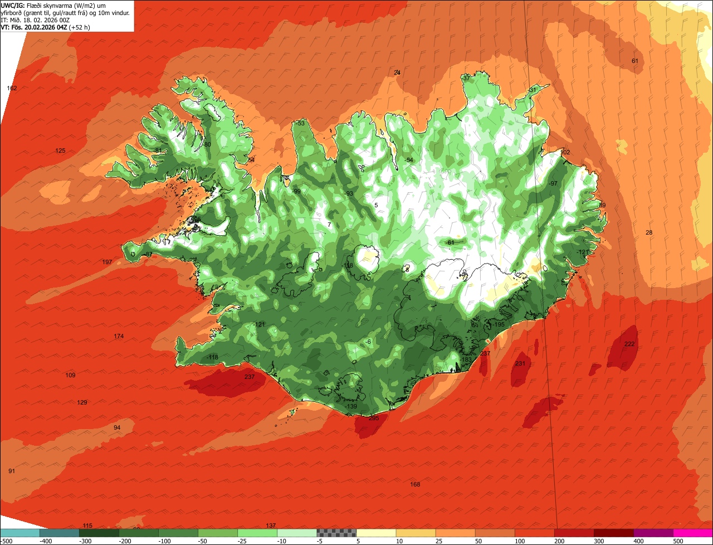Select the '-53' value on the north coast
The height and width of the screenshot is (545, 713).
pyautogui.click(x=300, y=123)
